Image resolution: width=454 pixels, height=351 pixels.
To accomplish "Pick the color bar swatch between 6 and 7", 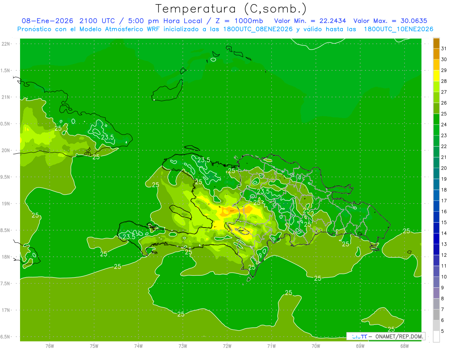I will pyautogui.click(x=436, y=315).
